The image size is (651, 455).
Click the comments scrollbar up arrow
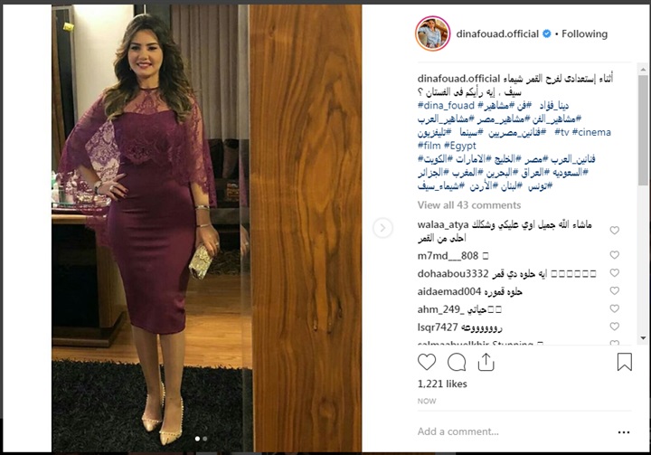click(x=643, y=69)
